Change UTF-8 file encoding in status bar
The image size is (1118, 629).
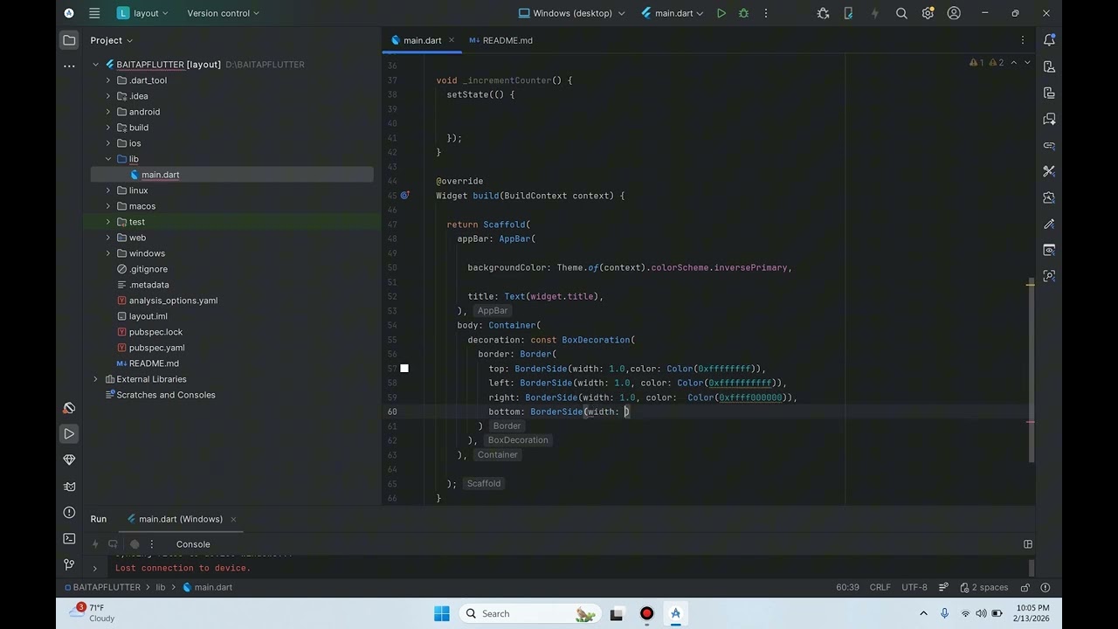[x=914, y=588]
